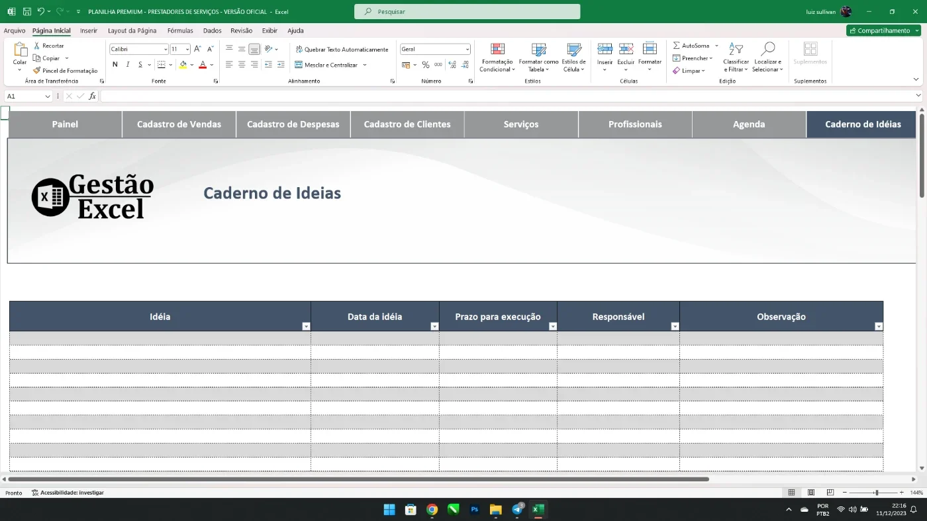Viewport: 927px width, 521px height.
Task: Open Formatar cells menu
Action: tap(650, 56)
